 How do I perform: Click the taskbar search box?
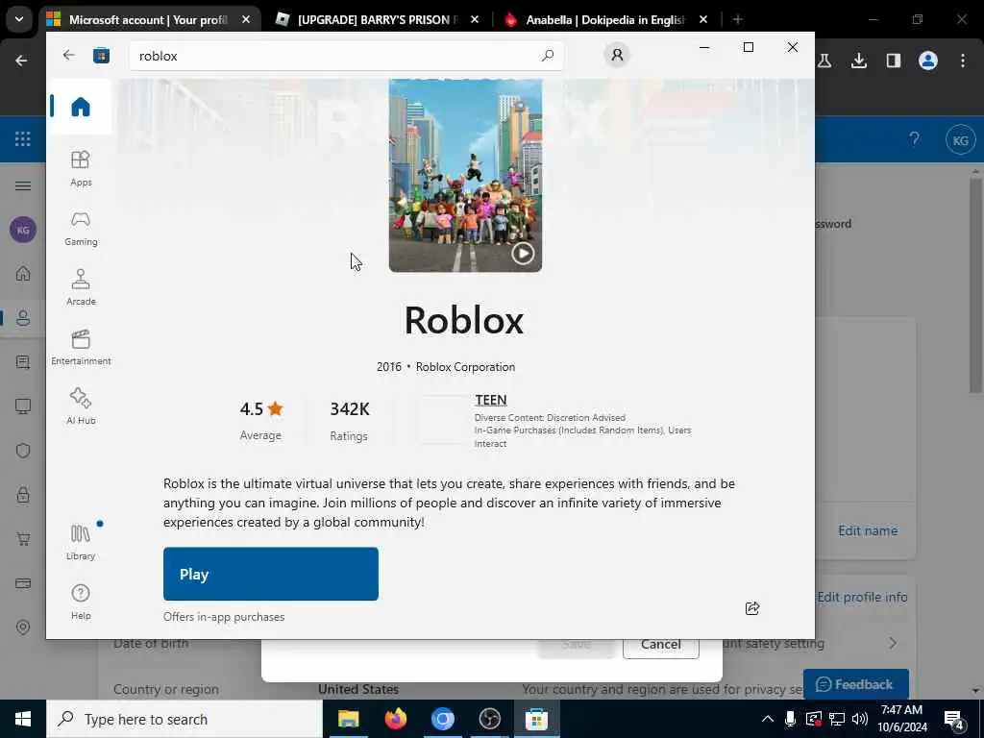coord(184,719)
